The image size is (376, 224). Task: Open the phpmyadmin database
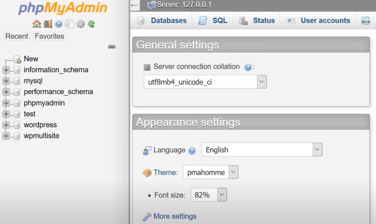click(44, 103)
